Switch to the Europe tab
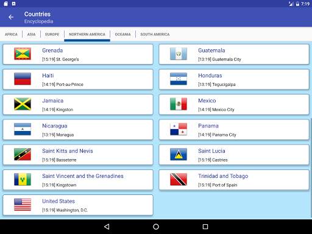Viewport: 312px width, 234px height. 52,34
